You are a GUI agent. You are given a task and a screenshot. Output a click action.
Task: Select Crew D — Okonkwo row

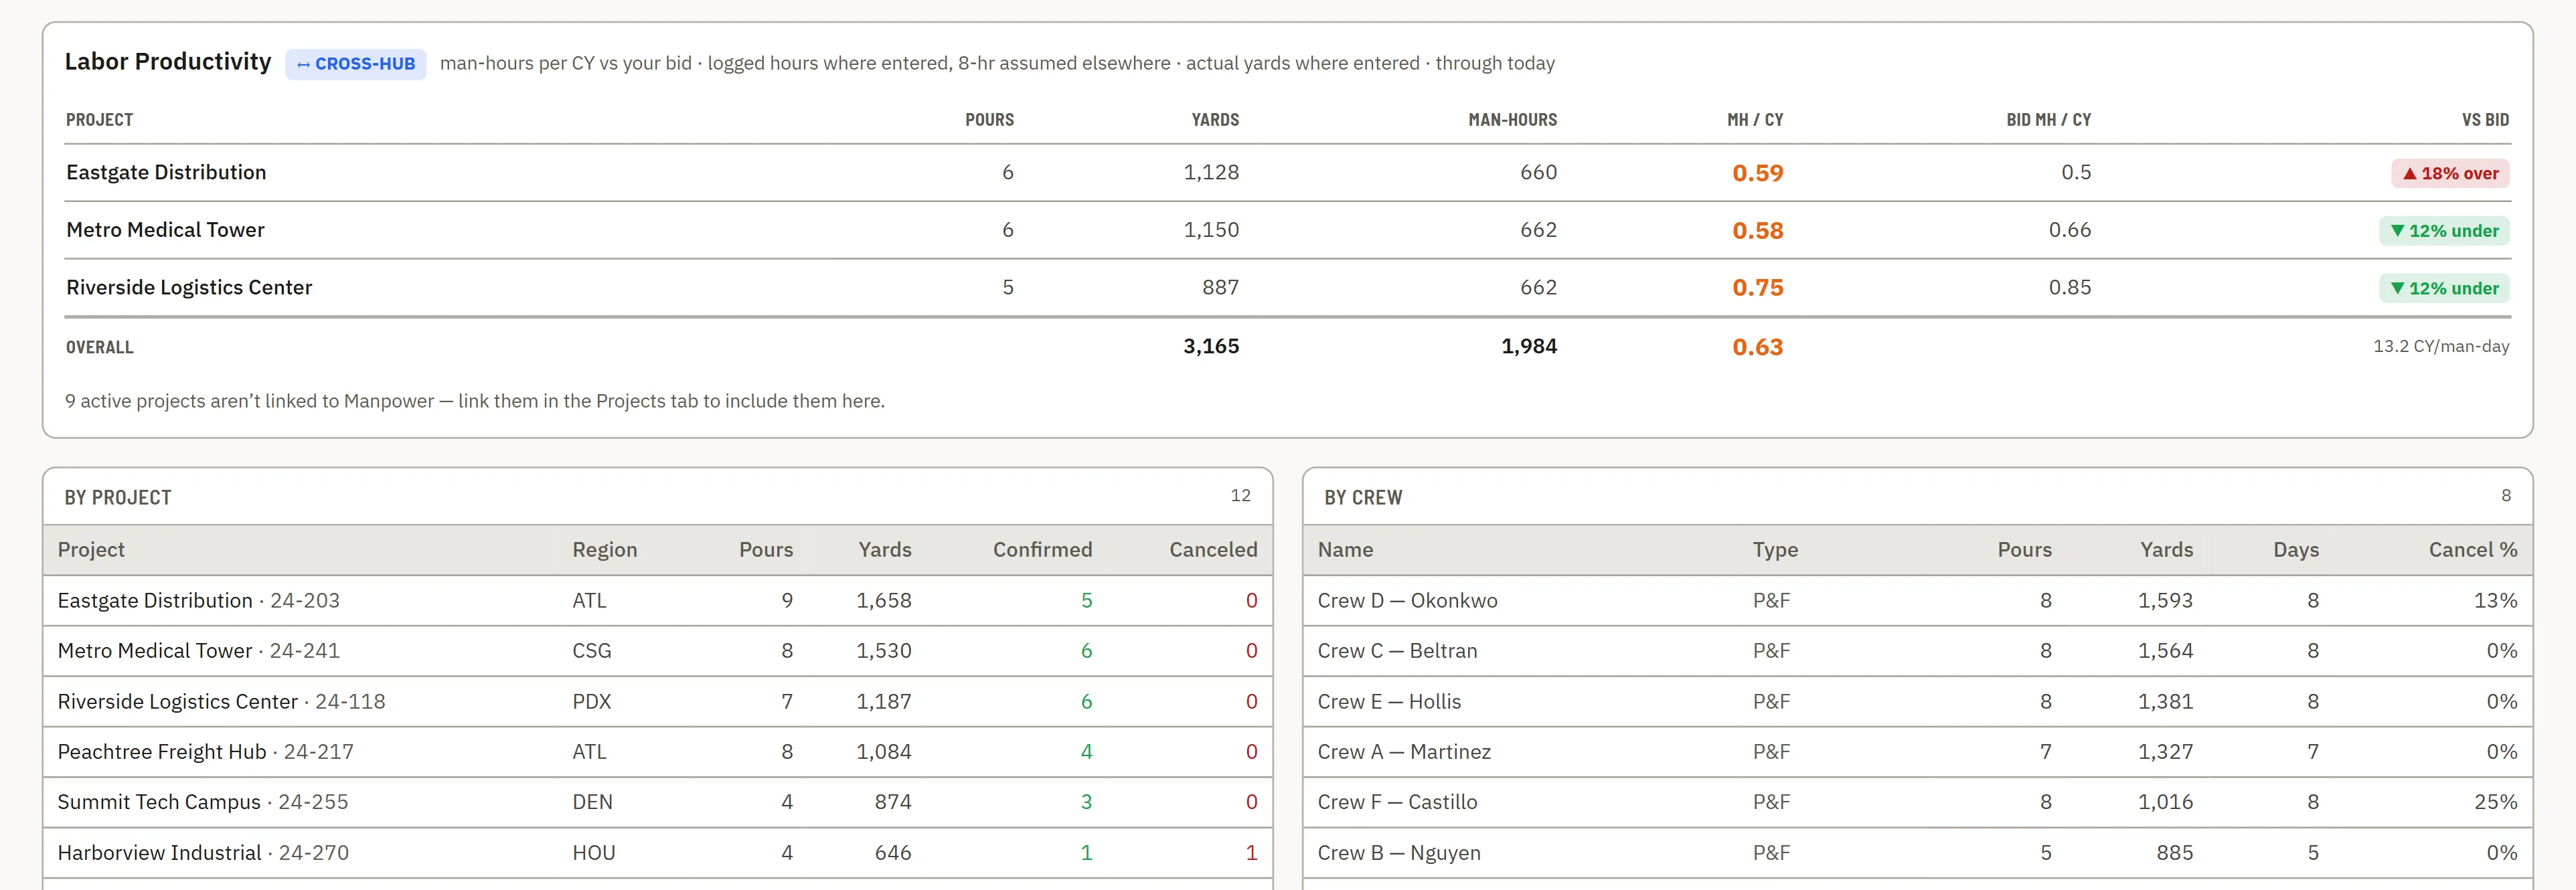(1917, 601)
